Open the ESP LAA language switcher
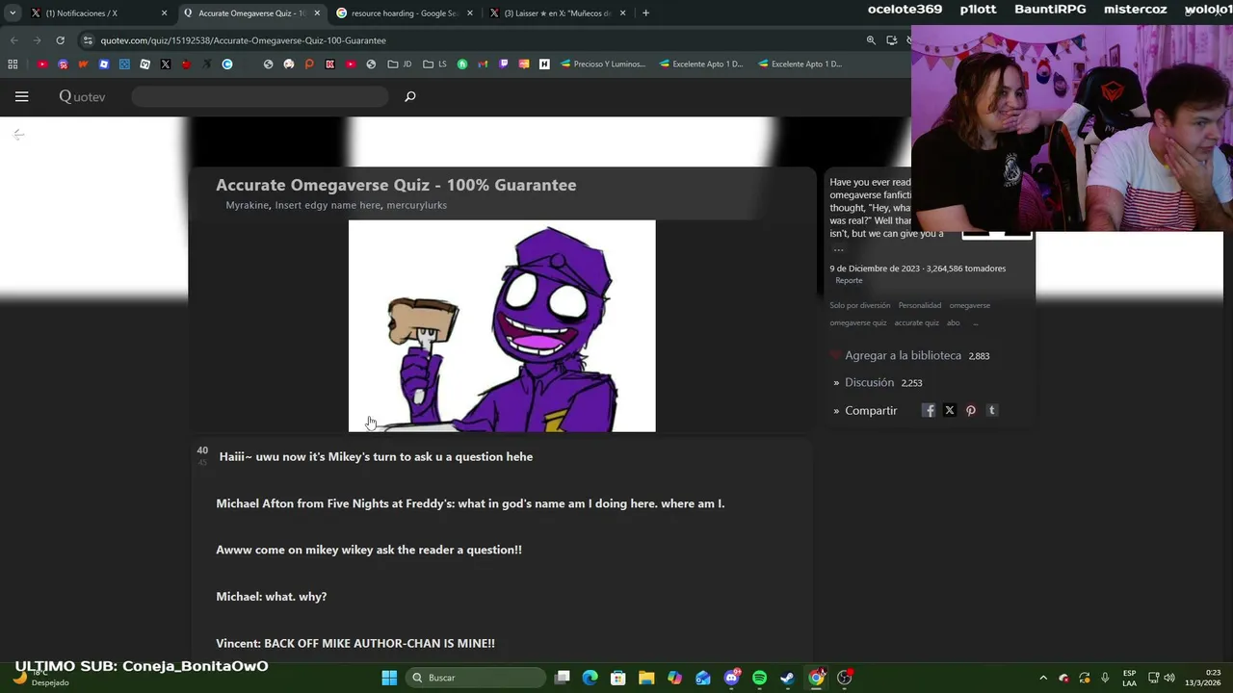Viewport: 1233px width, 693px height. coord(1129,678)
